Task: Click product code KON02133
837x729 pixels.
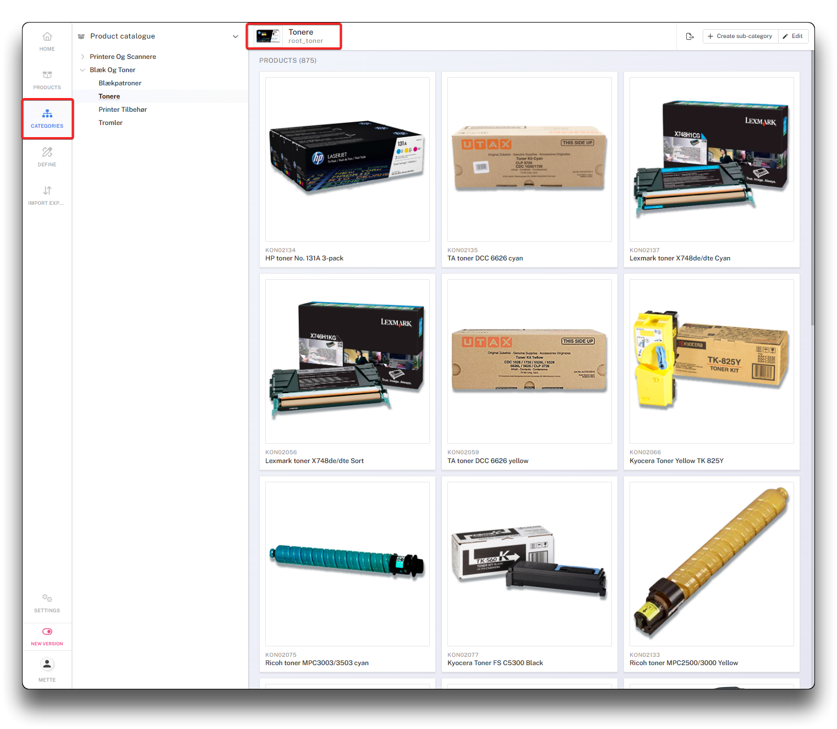Action: 645,655
